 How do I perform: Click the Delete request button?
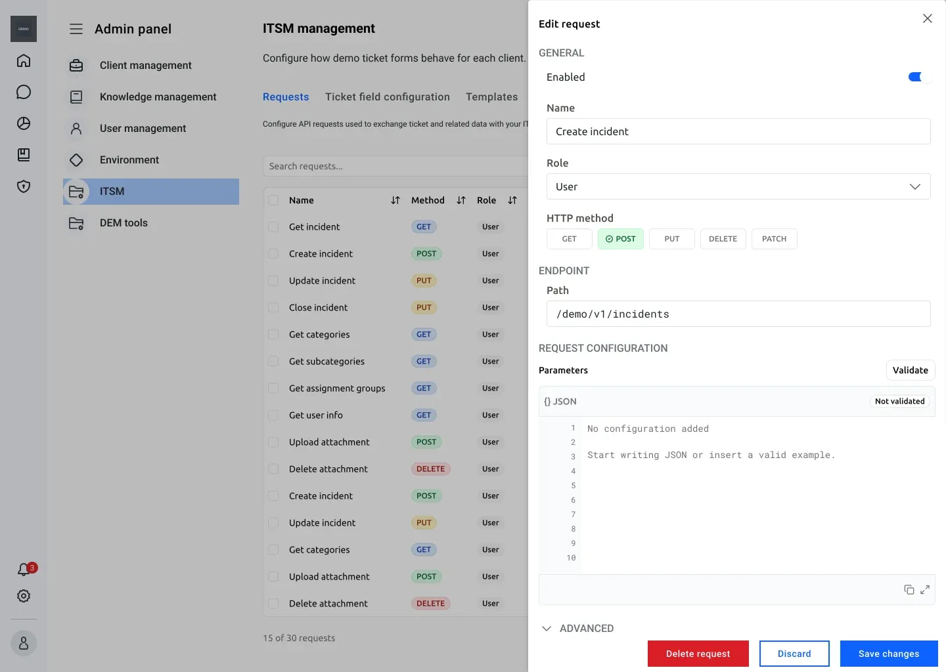pos(698,654)
